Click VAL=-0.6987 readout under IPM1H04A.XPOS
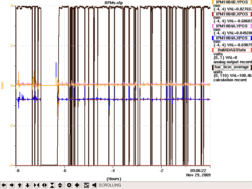The height and width of the screenshot is (189, 252). pos(239,45)
